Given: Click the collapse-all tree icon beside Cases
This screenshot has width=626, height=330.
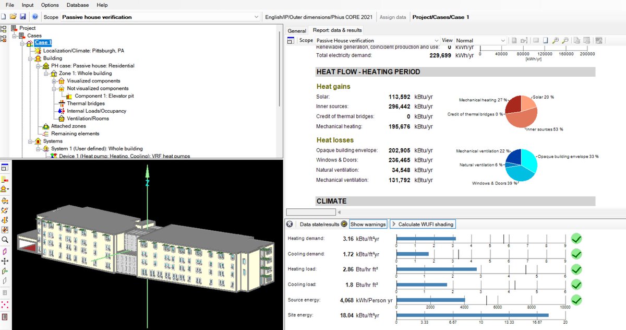Looking at the screenshot, I should tap(4, 38).
